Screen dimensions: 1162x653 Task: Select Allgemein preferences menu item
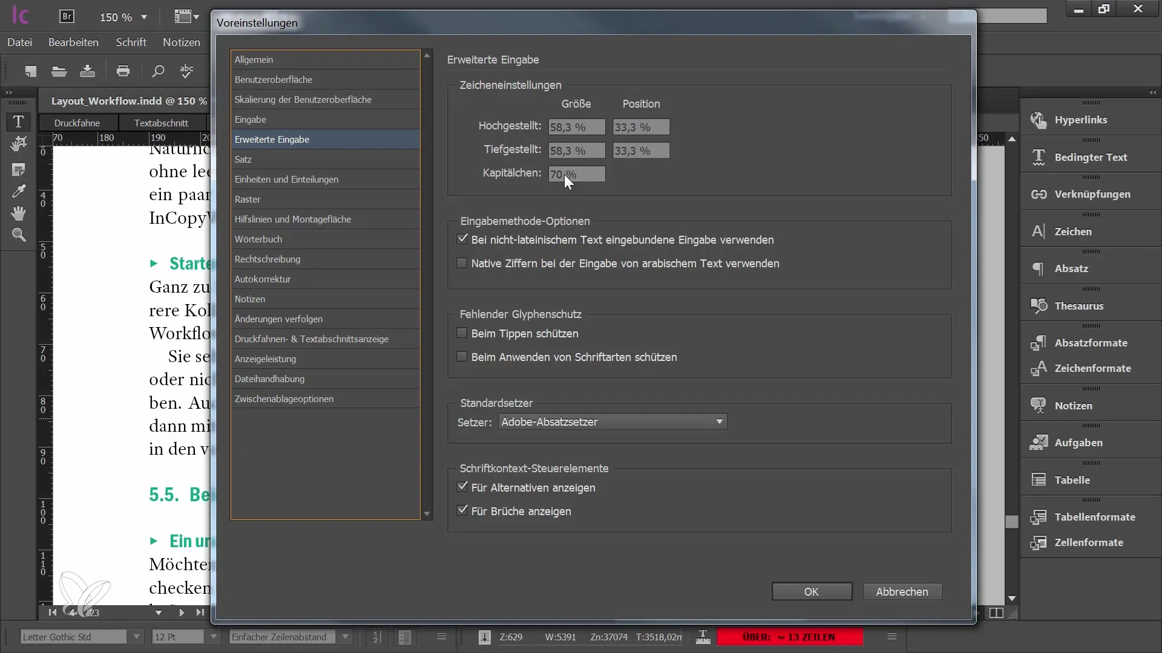click(x=254, y=59)
